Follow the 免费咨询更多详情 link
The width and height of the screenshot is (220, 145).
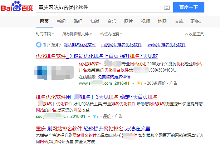114,77
